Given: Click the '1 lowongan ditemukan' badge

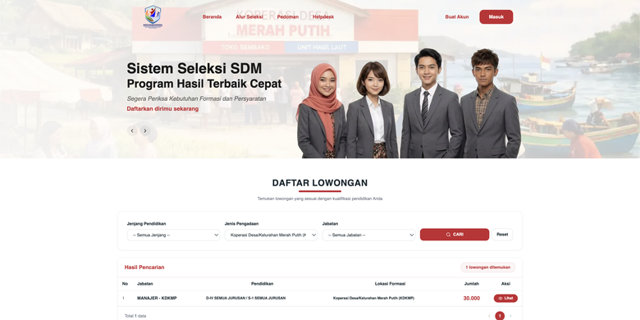Looking at the screenshot, I should point(487,267).
